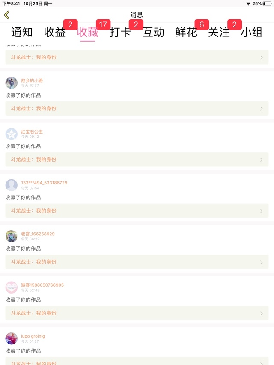Tap the battery status icon

click(267, 3)
